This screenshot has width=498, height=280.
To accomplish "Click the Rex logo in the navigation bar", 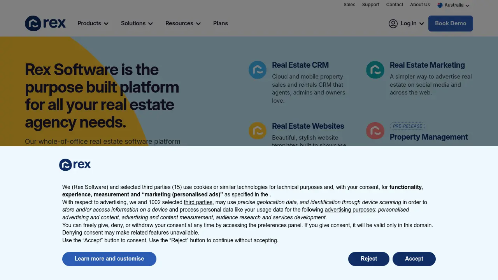I will (x=45, y=23).
